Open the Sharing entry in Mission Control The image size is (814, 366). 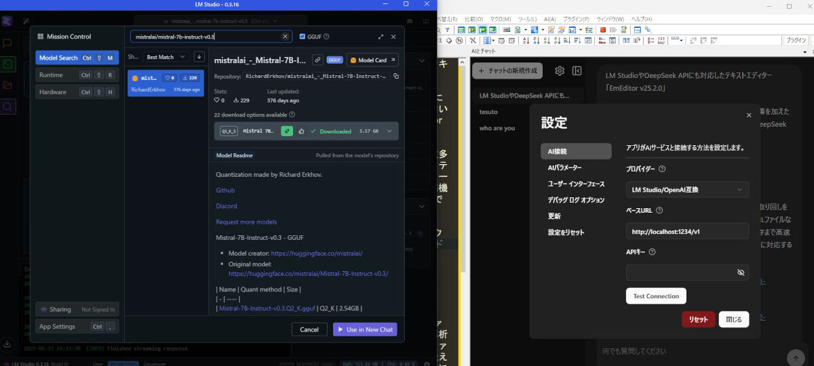point(77,309)
